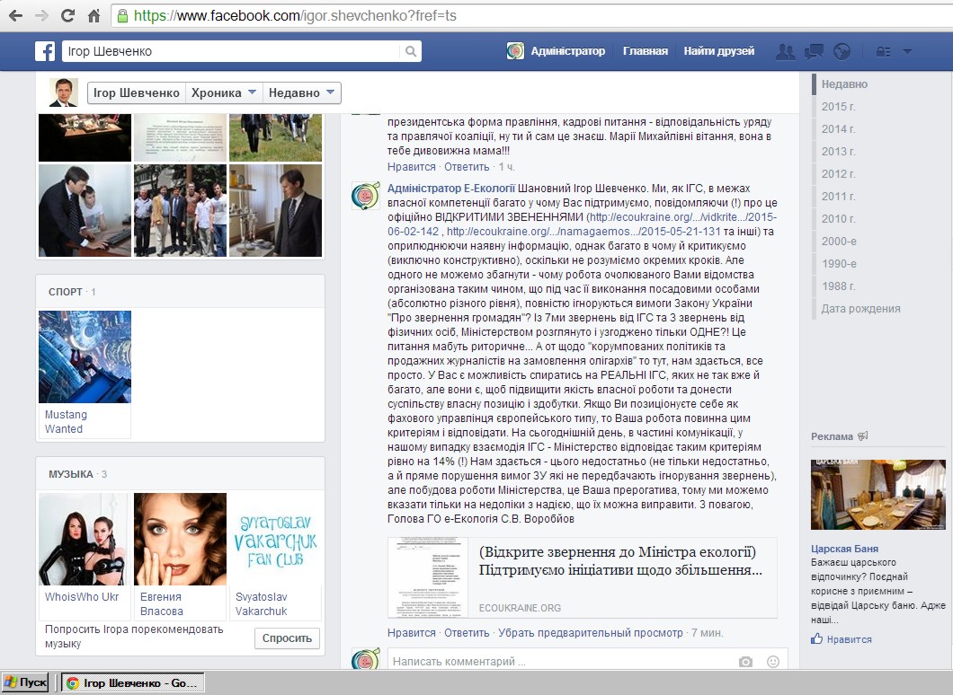Open the Відкрите звернення link preview card
The image size is (953, 695).
tap(583, 577)
